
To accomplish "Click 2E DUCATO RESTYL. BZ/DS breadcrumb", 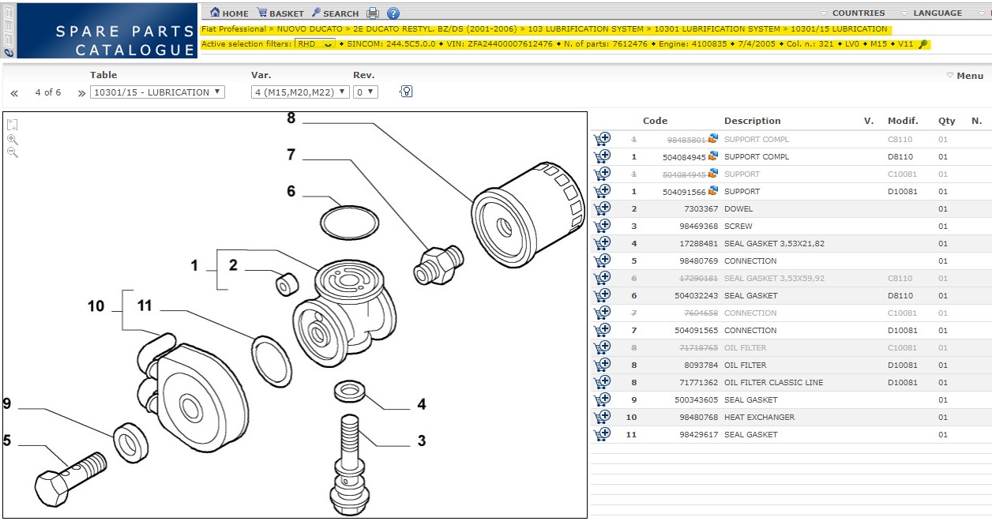I will tap(435, 29).
